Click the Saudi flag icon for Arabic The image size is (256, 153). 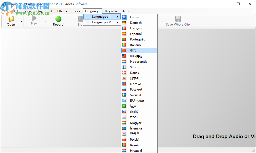124,106
